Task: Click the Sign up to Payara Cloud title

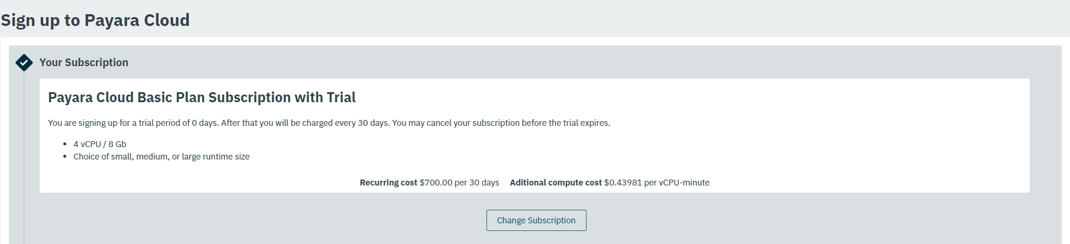Action: click(x=95, y=20)
